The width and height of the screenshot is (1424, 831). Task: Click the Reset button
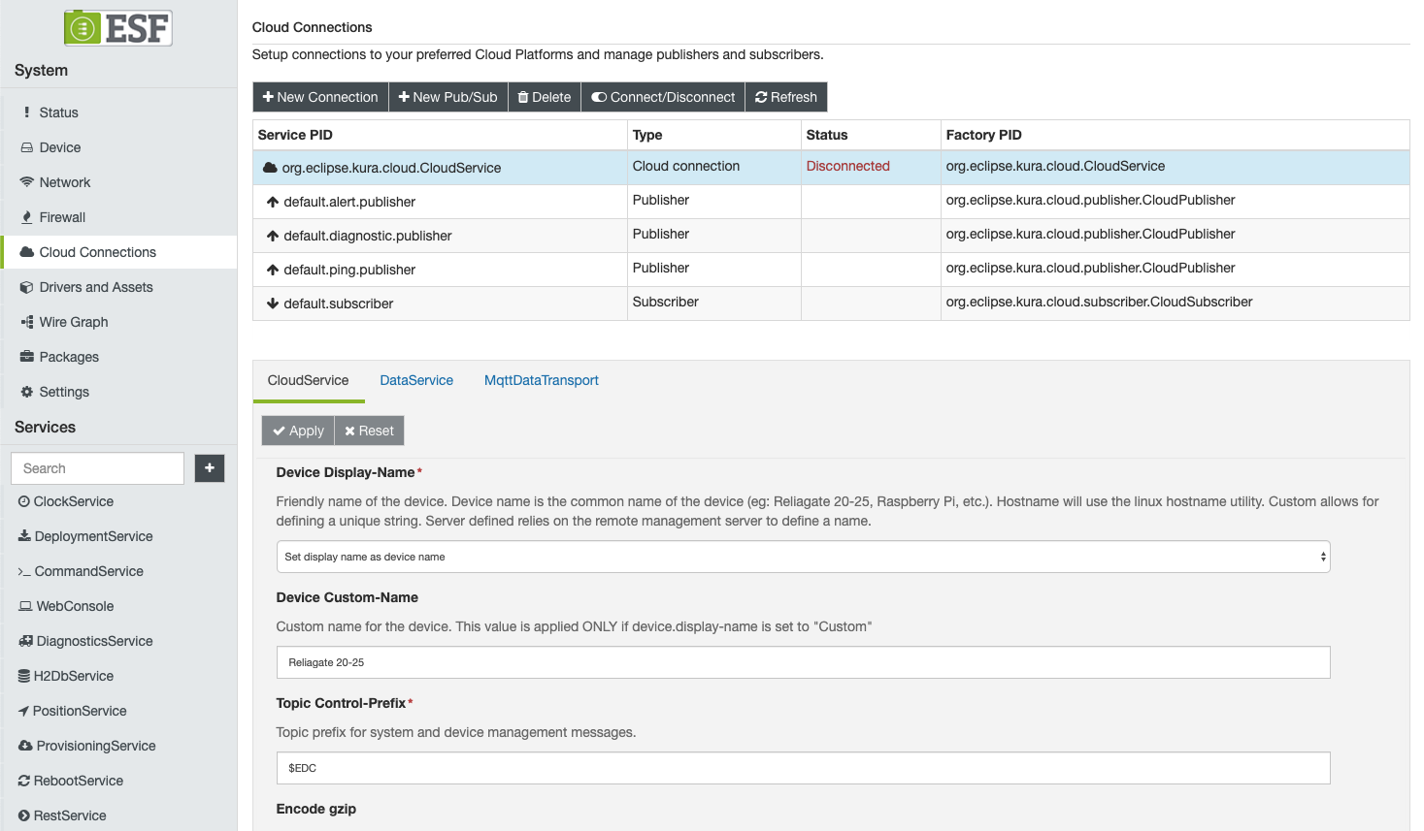pyautogui.click(x=369, y=431)
